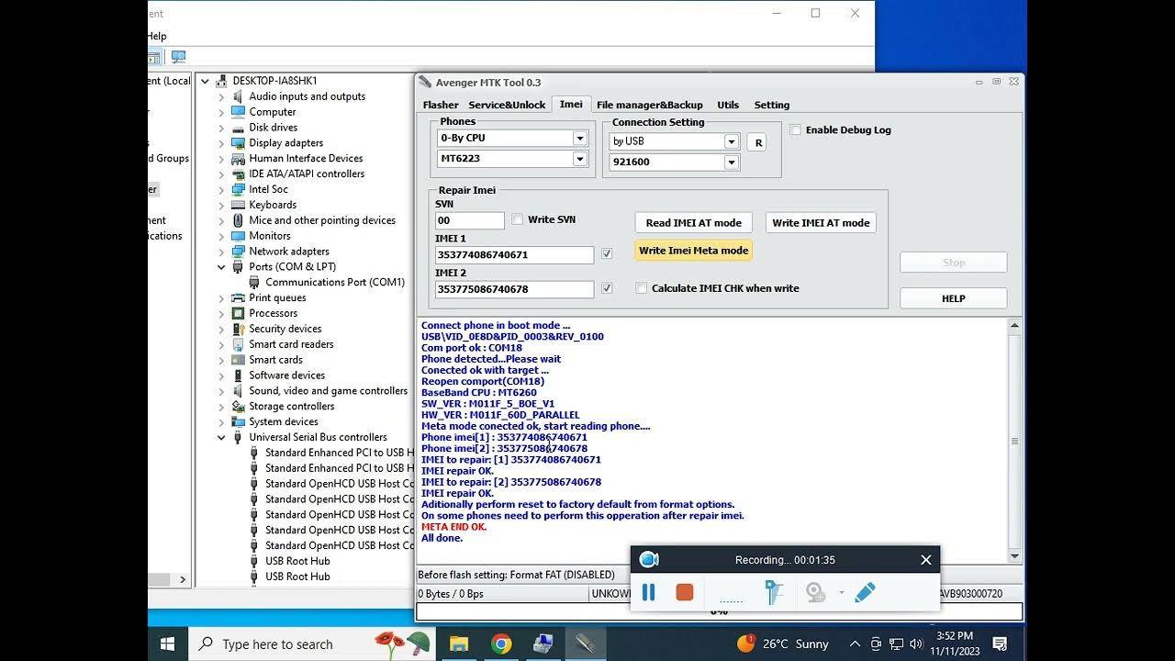The width and height of the screenshot is (1175, 661).
Task: Switch to Device Manager taskbar icon
Action: (x=543, y=644)
